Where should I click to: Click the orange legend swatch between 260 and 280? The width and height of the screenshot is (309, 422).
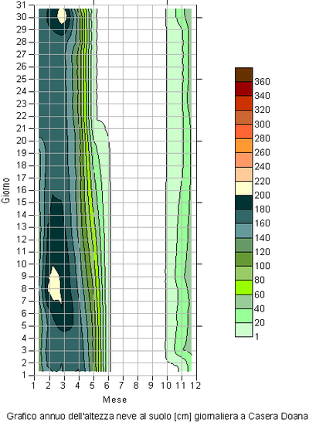(x=243, y=145)
